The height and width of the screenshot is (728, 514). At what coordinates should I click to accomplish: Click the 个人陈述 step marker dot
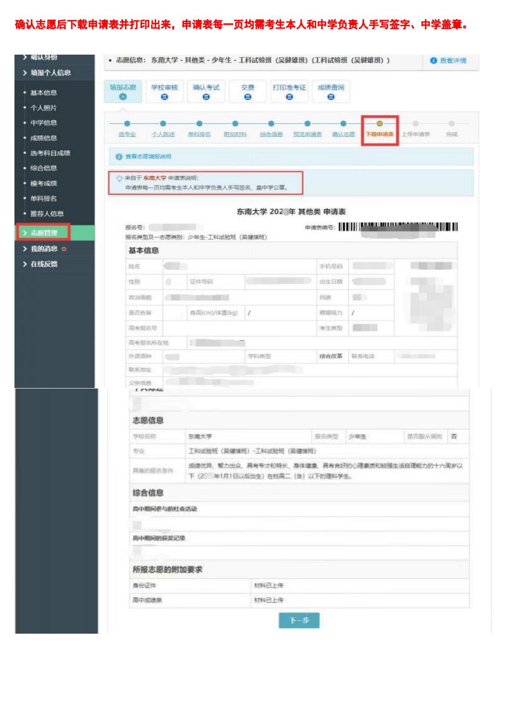tap(162, 124)
